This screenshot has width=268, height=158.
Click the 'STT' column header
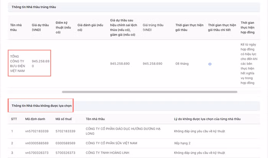tap(14, 119)
